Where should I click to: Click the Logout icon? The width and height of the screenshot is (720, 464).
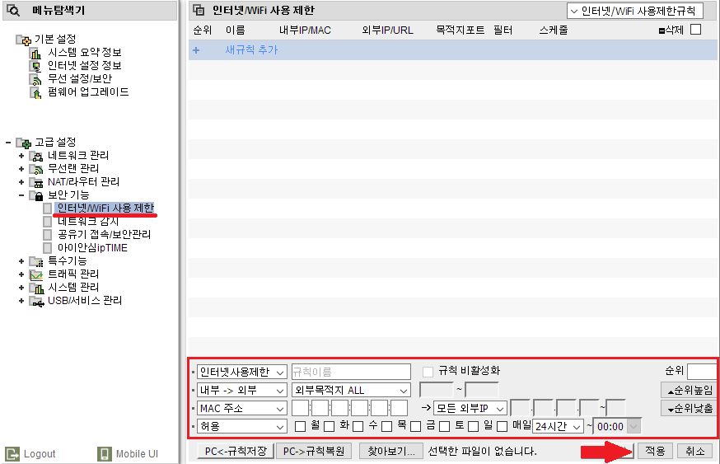[x=12, y=453]
